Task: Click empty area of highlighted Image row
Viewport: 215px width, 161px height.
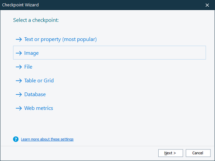Action: pos(122,53)
